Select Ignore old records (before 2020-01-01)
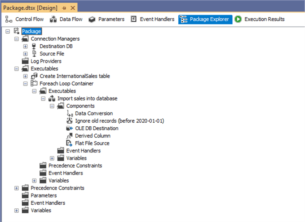The width and height of the screenshot is (305, 222). [x=120, y=121]
